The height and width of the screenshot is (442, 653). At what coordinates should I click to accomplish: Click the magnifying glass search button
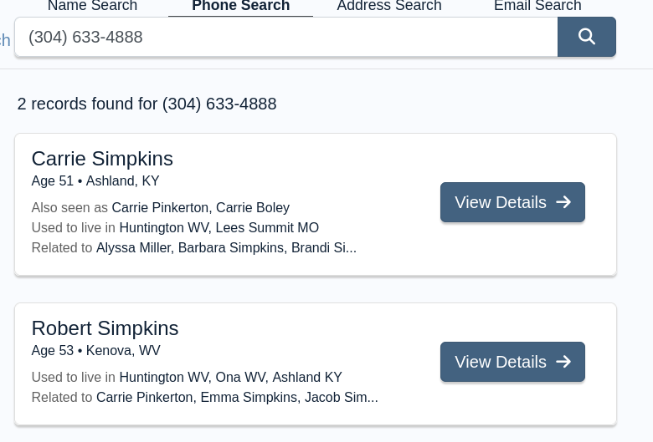(x=587, y=37)
